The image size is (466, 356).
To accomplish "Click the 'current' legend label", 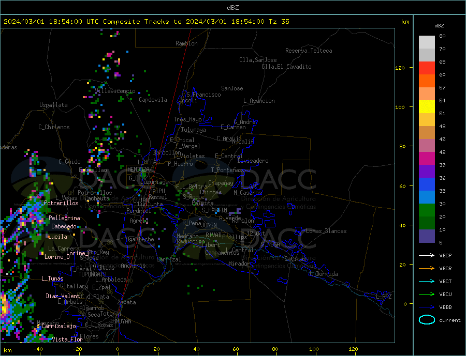I will [x=450, y=320].
